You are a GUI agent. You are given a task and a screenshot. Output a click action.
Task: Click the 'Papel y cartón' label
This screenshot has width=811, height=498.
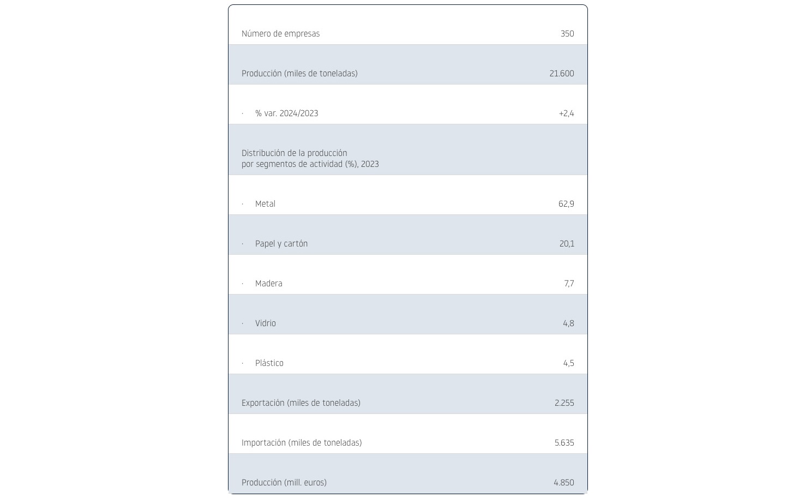point(281,244)
